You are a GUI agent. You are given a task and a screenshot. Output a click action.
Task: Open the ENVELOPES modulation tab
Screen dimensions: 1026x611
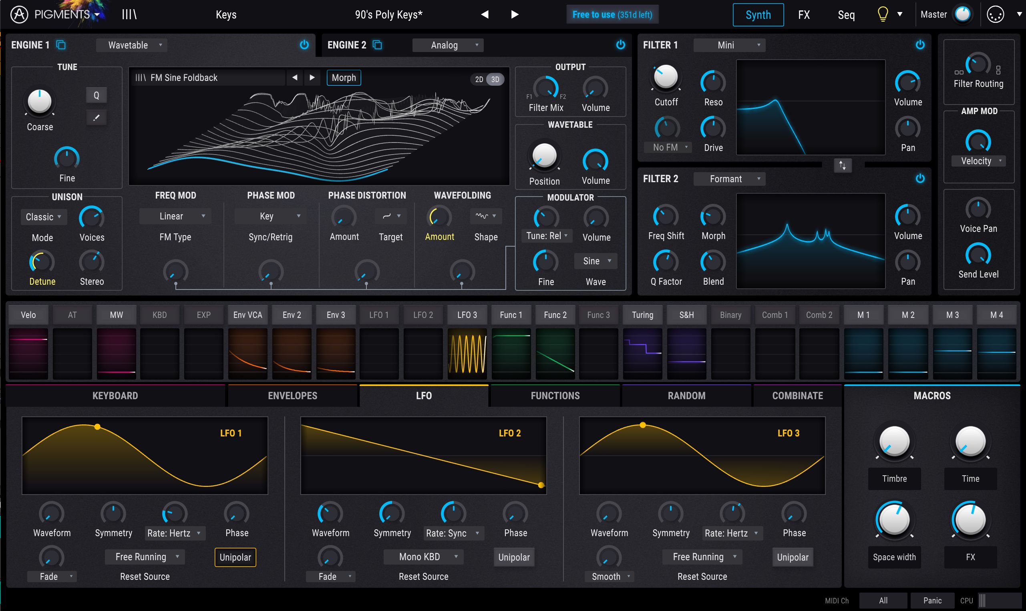click(x=292, y=396)
